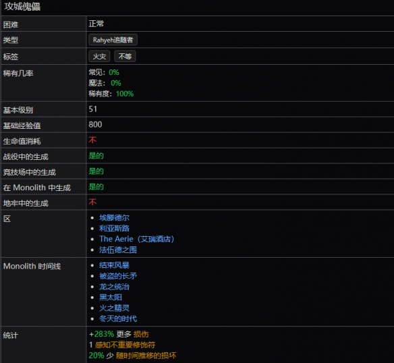Open the 冬天的时代 timeline link
Screen dimensions: 394x363
pos(118,318)
